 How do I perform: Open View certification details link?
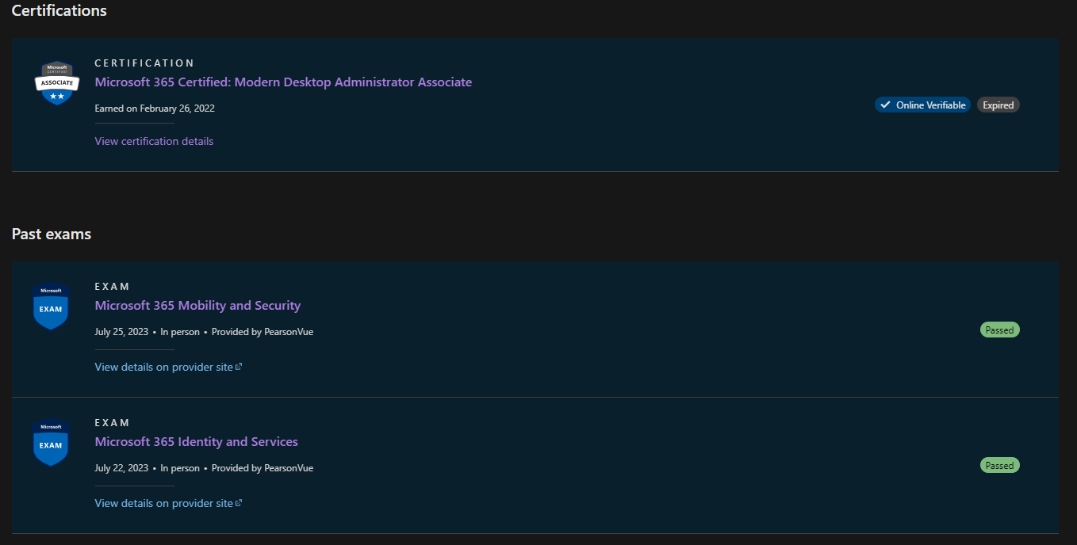154,141
